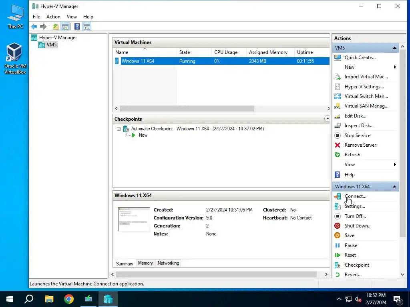Open File Explorer from taskbar
The image size is (410, 307).
[49, 299]
